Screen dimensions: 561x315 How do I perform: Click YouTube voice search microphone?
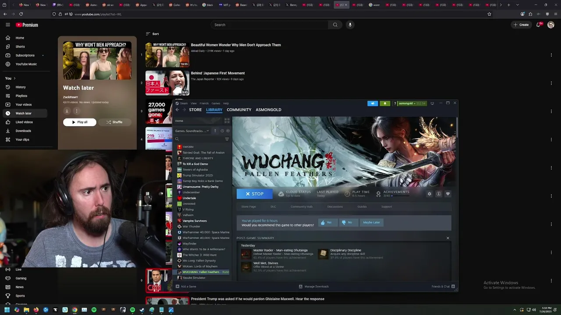(350, 25)
